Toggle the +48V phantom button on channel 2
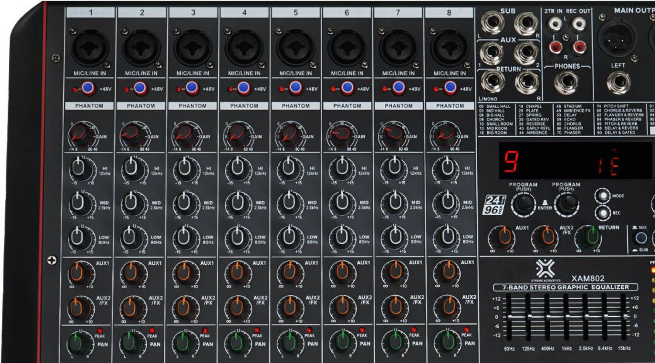This screenshot has height=363, width=655. [x=140, y=89]
